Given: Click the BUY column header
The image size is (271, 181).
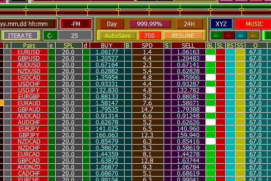Looking at the screenshot, I should coord(107,46).
